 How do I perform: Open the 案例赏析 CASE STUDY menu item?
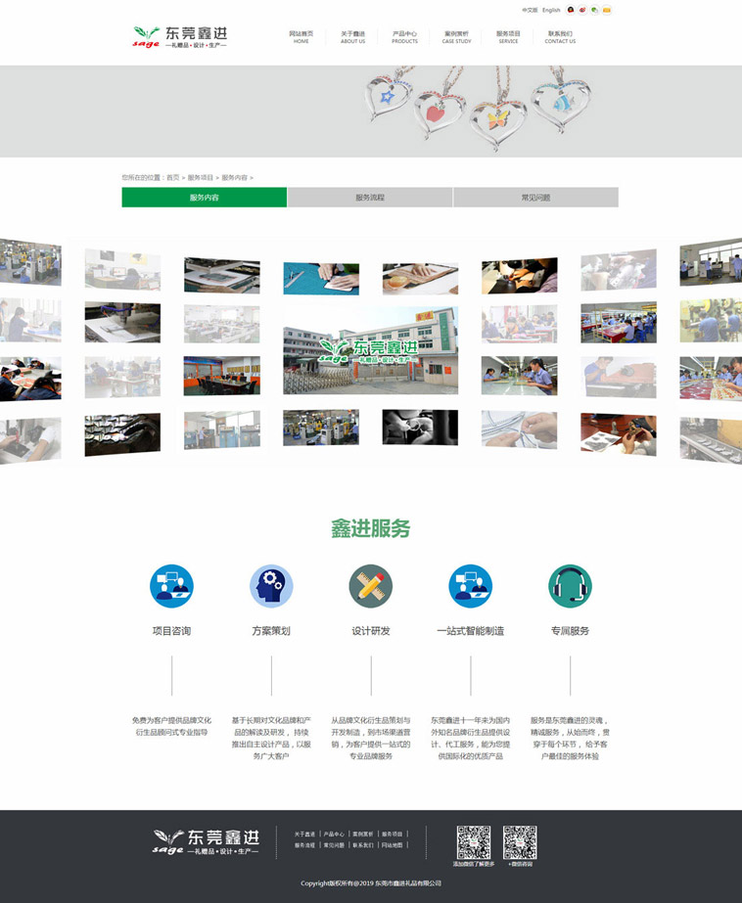[x=456, y=36]
